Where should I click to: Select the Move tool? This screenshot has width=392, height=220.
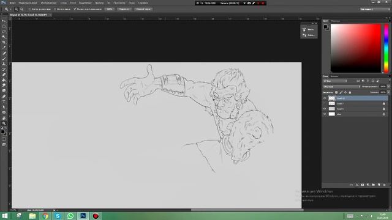4,21
